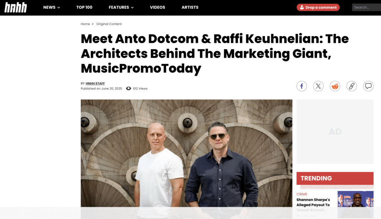Click the user icon in the Drop a comment button
The width and height of the screenshot is (381, 219).
point(301,7)
